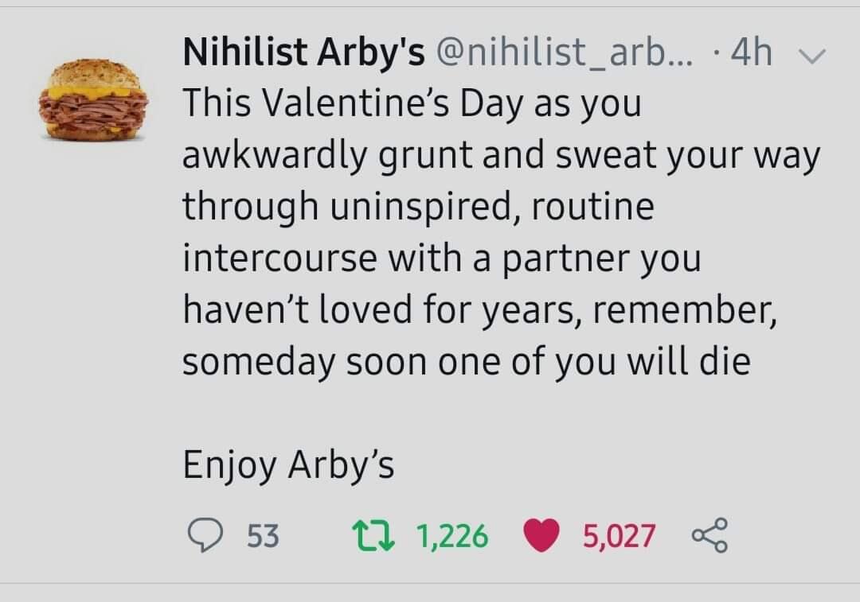Viewport: 860px width, 602px height.
Task: Click the 5,027 likes count
Action: 619,535
